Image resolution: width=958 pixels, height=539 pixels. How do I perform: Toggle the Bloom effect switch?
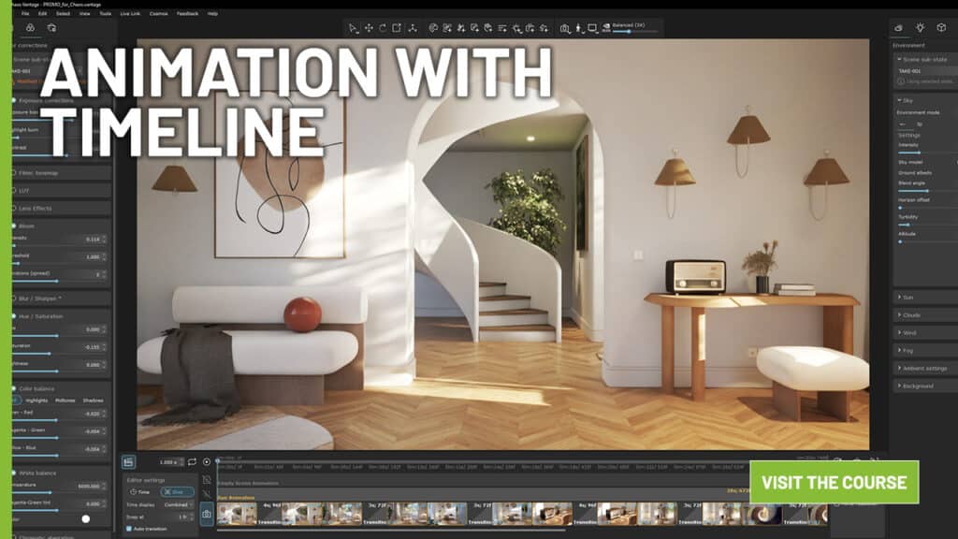pyautogui.click(x=14, y=226)
